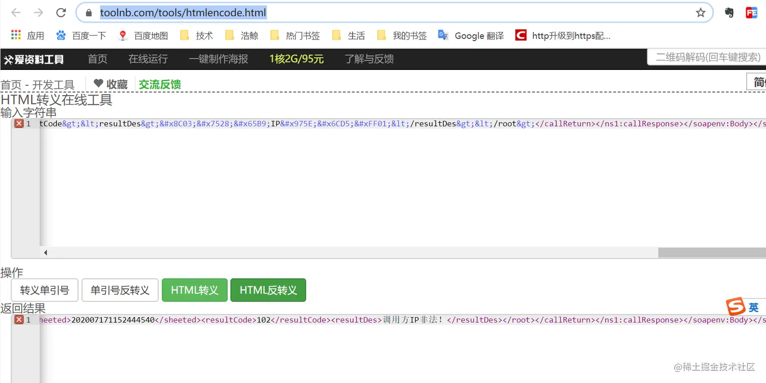This screenshot has height=383, width=766.
Task: Open 了解与反馈 navigation item
Action: pyautogui.click(x=369, y=59)
